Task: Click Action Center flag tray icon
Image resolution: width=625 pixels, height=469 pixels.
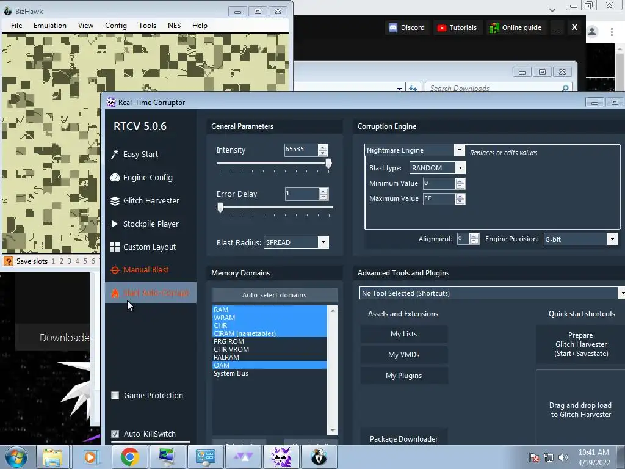Action: tap(533, 457)
